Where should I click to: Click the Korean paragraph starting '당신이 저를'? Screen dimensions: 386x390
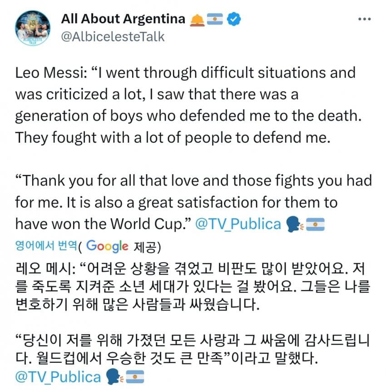(193, 349)
